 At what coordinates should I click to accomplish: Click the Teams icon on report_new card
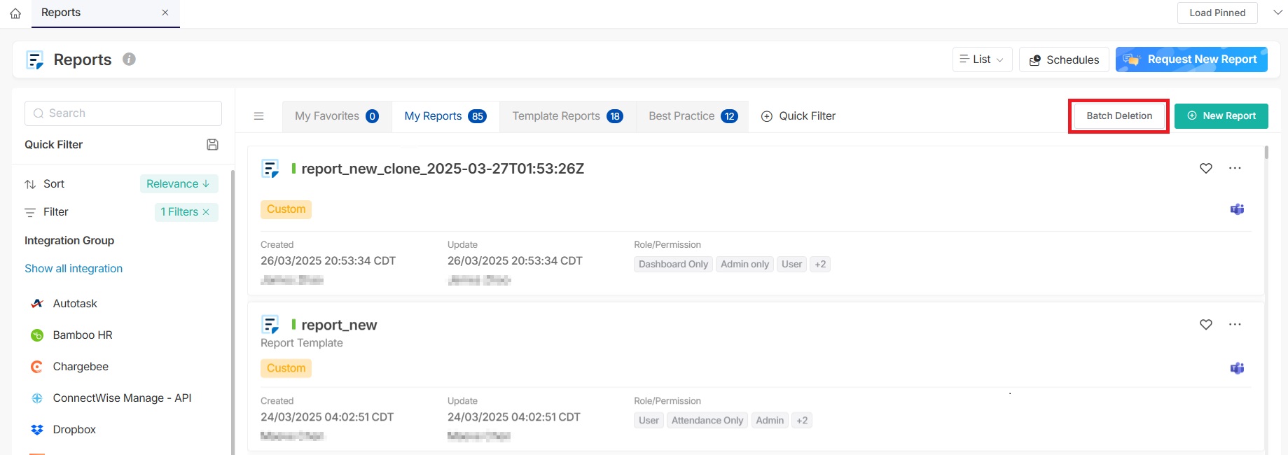tap(1237, 368)
